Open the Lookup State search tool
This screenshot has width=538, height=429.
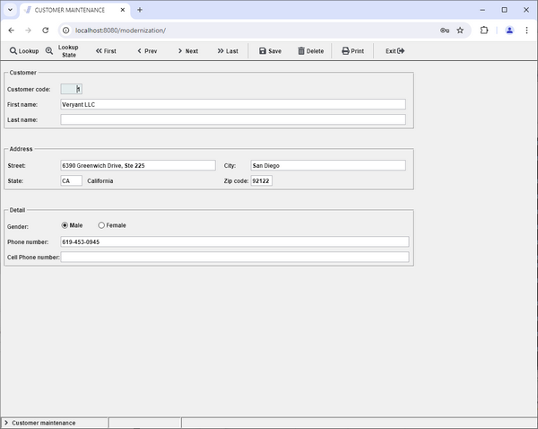tap(62, 51)
